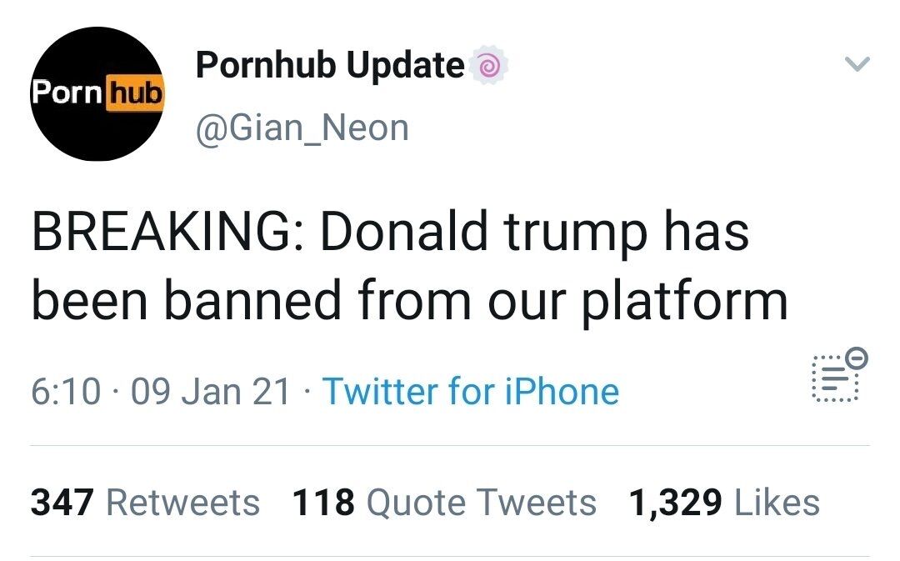Open the Quote Tweets list

point(482,503)
